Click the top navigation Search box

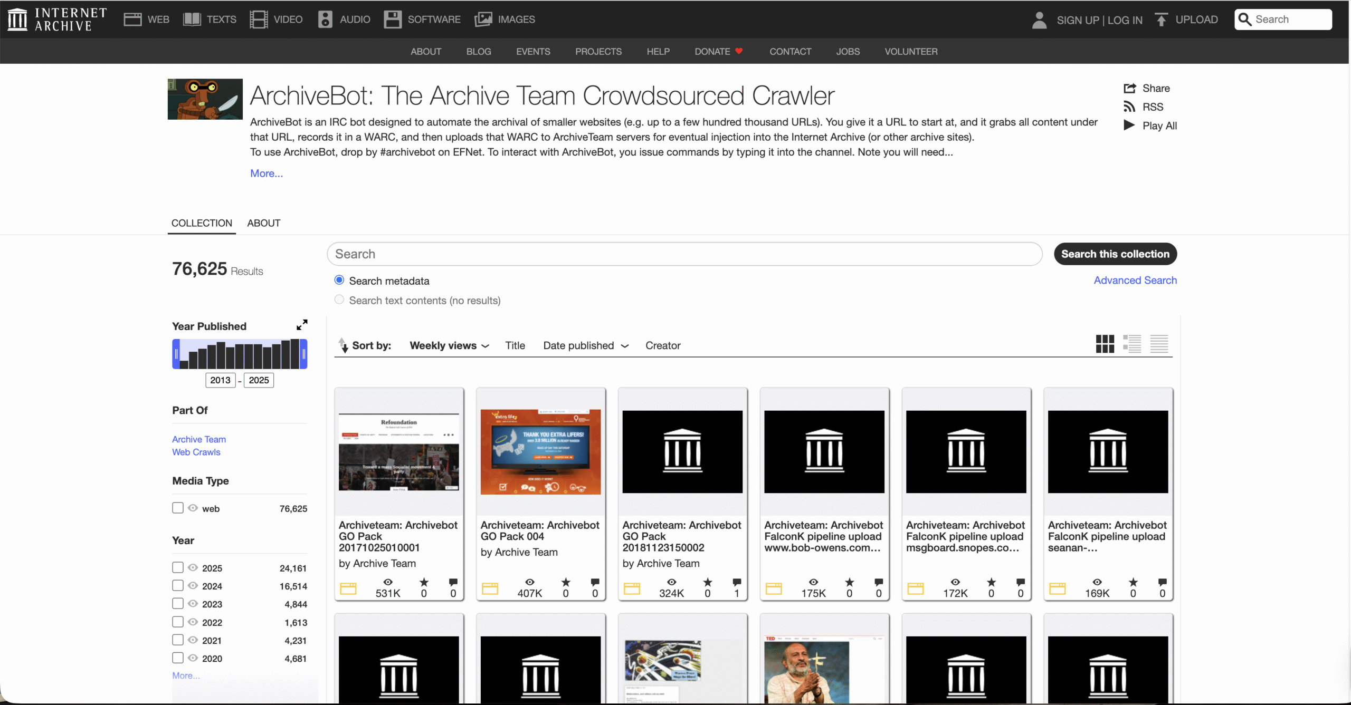(x=1283, y=20)
